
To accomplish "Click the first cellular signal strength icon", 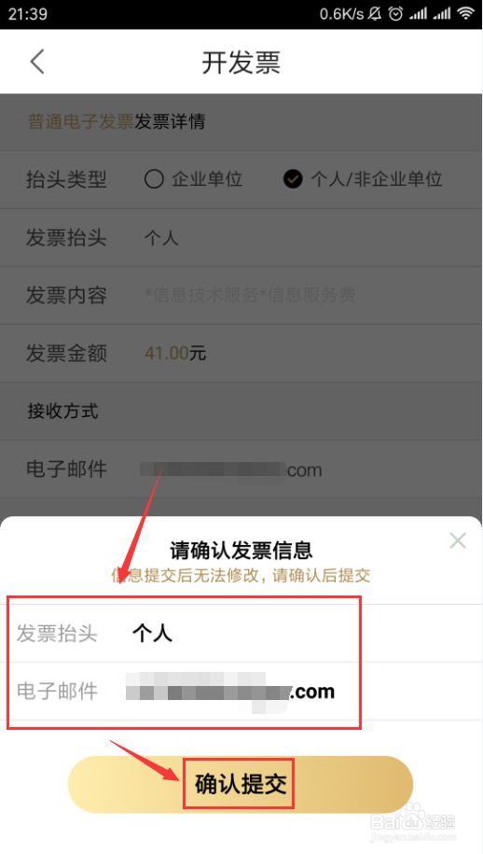I will pyautogui.click(x=419, y=14).
